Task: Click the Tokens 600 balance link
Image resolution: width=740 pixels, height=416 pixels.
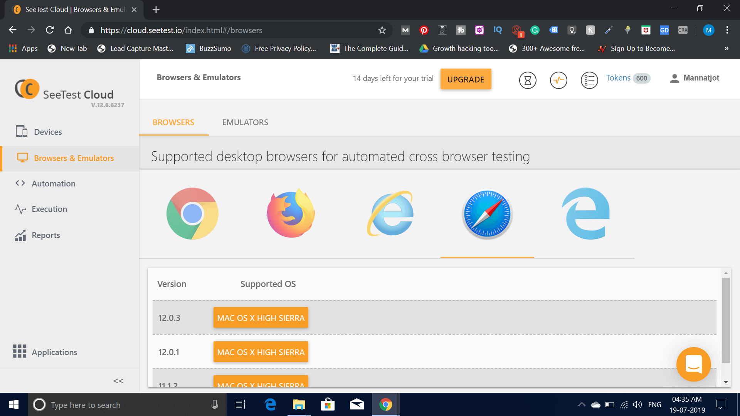Action: pos(627,78)
